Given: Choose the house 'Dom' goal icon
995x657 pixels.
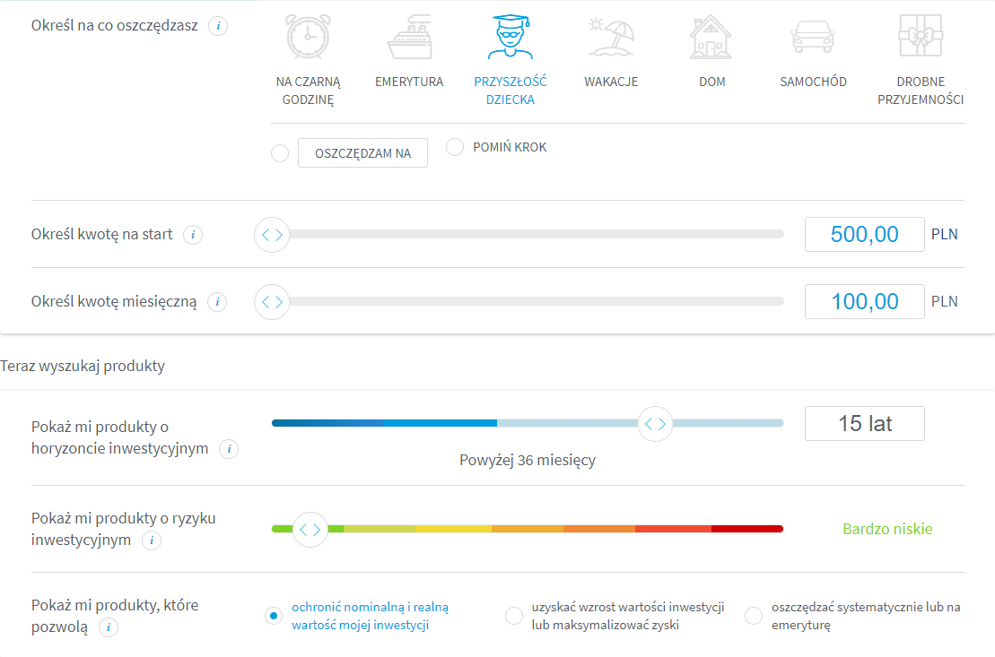Looking at the screenshot, I should tap(711, 37).
